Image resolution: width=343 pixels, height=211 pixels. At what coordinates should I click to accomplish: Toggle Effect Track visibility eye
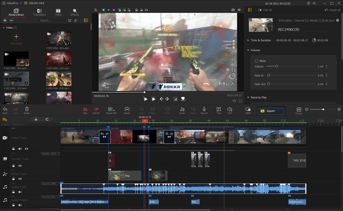point(20,179)
